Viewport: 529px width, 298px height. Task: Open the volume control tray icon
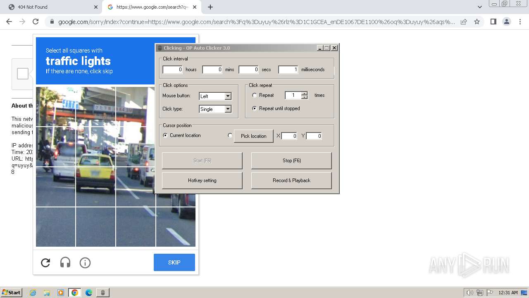[469, 293]
